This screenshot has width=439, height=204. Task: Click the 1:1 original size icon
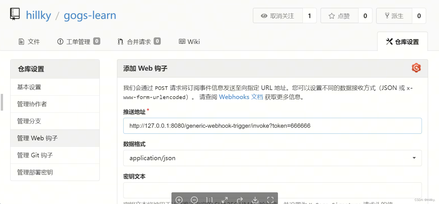209,200
